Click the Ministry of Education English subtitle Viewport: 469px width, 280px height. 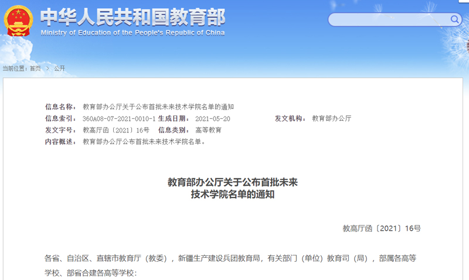point(132,33)
